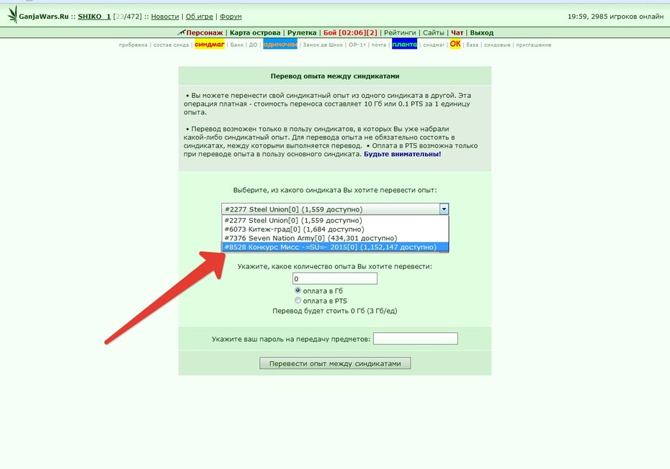Screen dimensions: 670x469
Task: Open the ДО shortcut link
Action: (254, 45)
